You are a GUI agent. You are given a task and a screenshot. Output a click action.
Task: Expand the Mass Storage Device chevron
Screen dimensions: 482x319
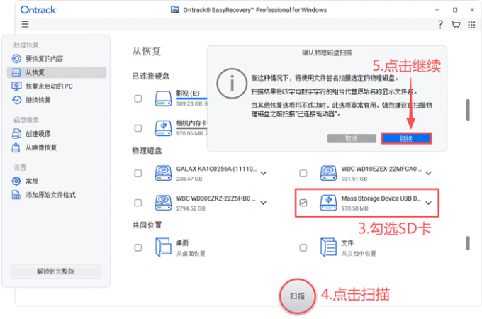429,203
